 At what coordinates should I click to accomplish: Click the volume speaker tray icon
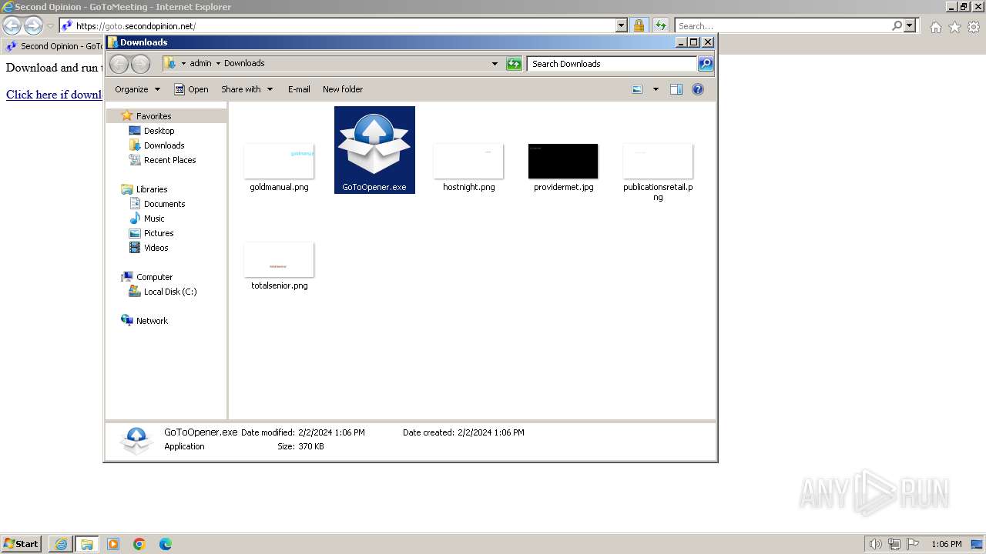(x=876, y=544)
